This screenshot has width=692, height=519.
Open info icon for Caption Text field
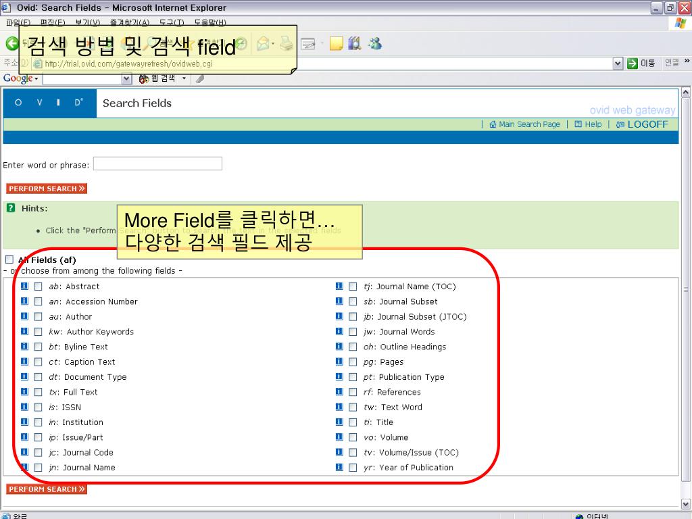(25, 362)
